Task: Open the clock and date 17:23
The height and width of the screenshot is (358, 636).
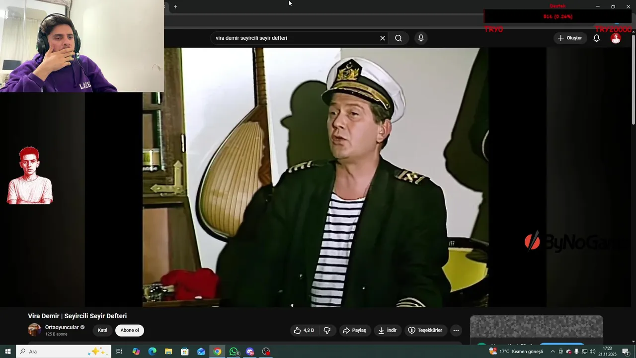Action: coord(607,352)
